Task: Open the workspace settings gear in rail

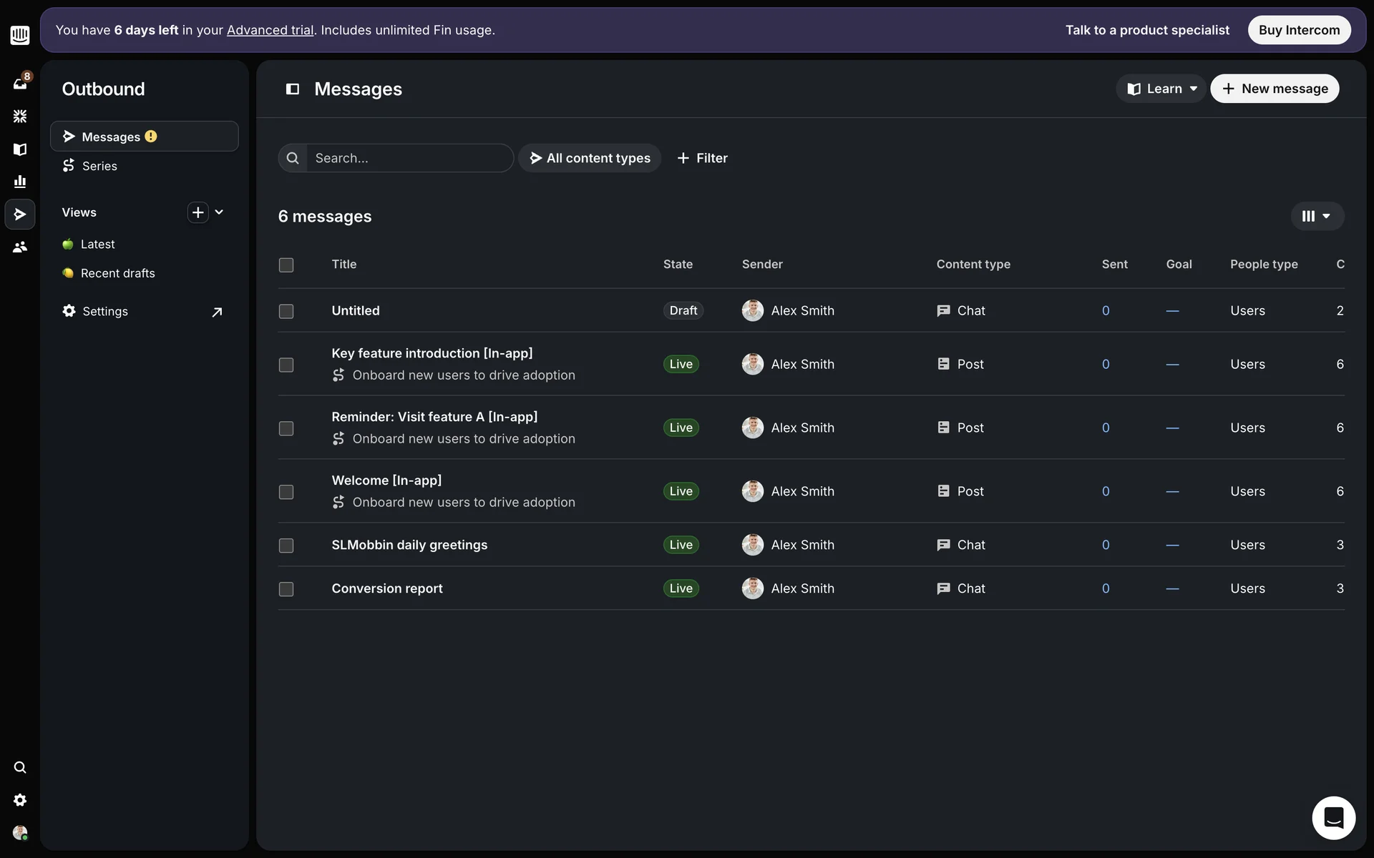Action: [20, 800]
